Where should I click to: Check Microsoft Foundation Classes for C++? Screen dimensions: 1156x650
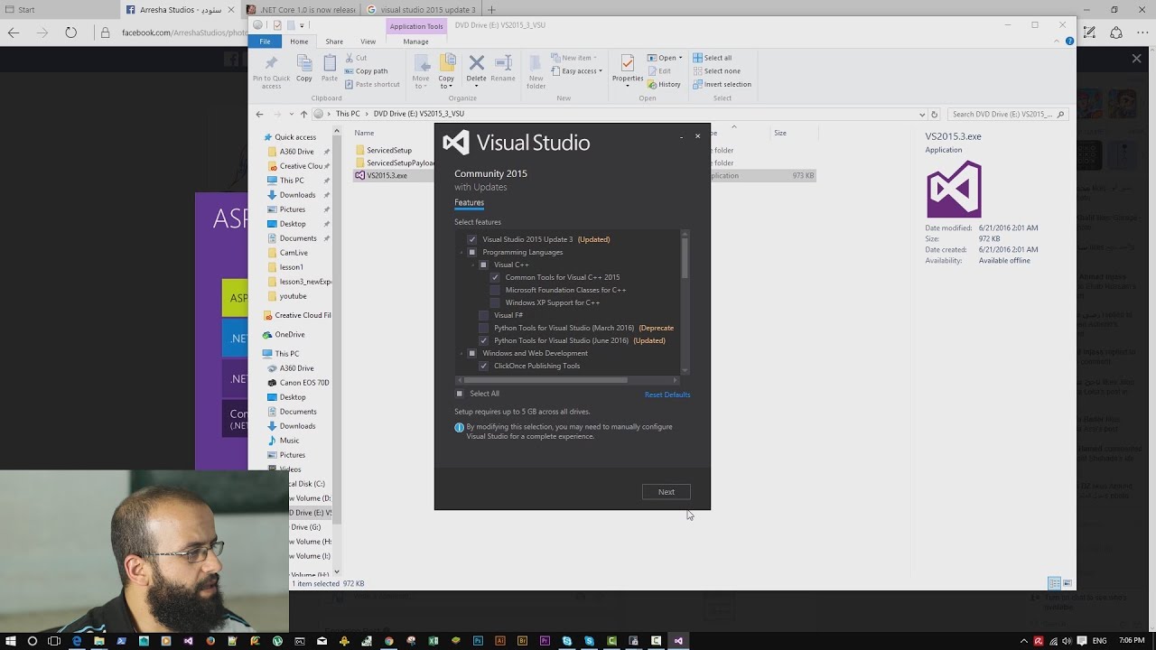(495, 290)
